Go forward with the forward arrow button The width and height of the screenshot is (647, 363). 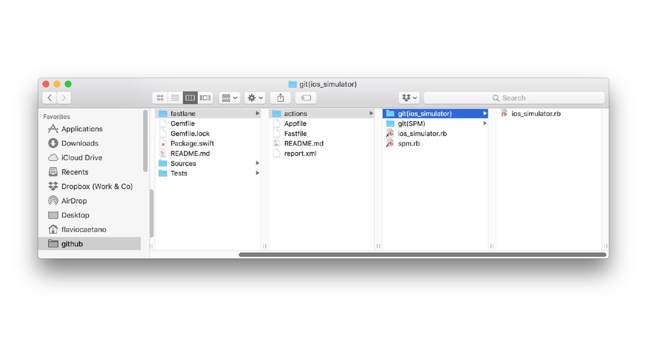(x=64, y=98)
